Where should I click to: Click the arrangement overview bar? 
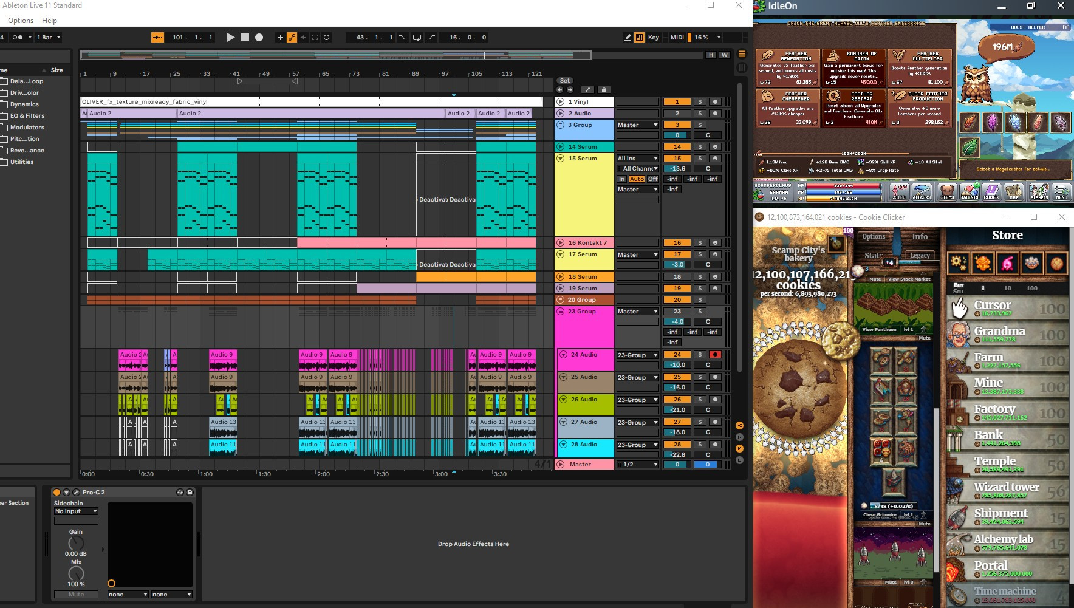point(336,55)
